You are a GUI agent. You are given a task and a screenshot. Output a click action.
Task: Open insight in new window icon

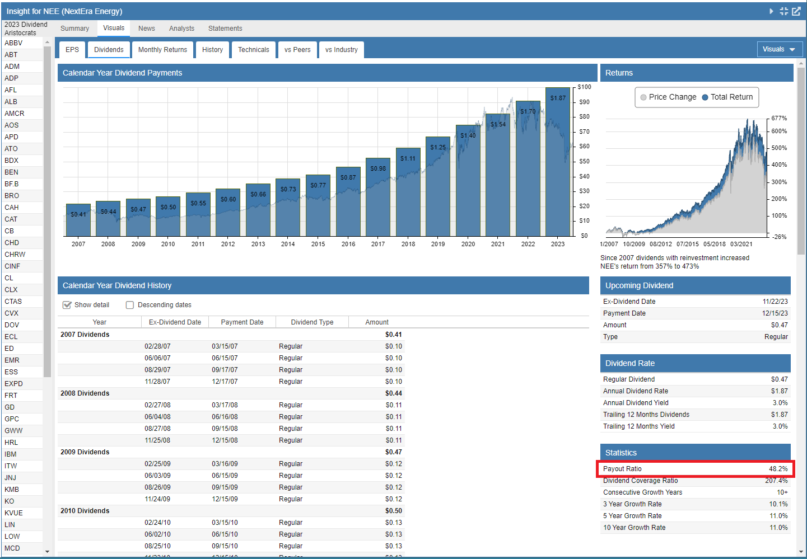pos(796,11)
